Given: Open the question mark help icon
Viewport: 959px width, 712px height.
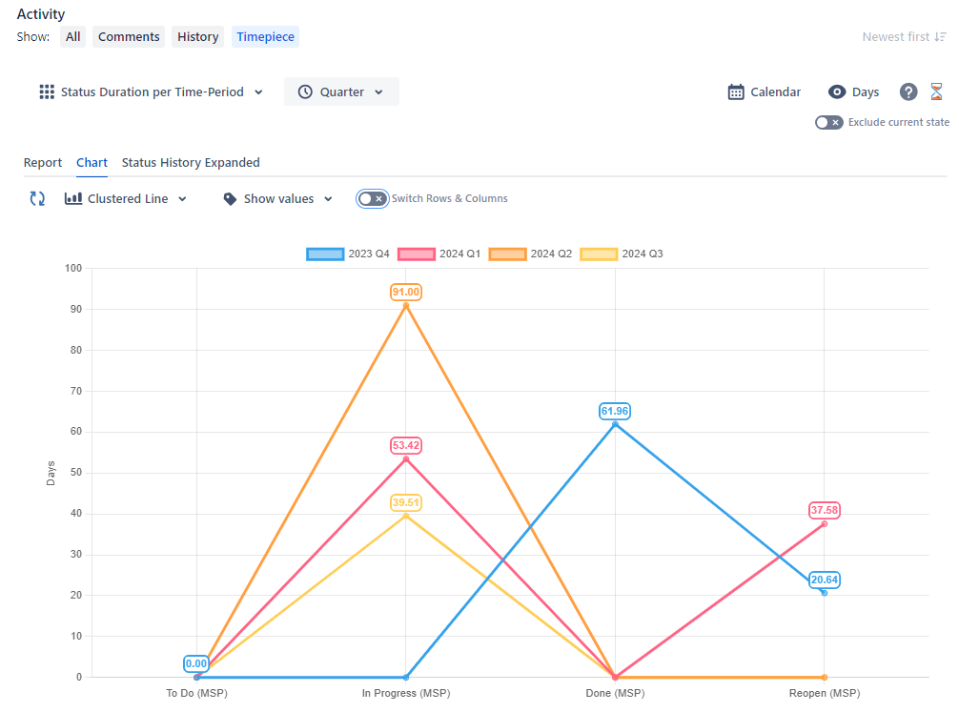Looking at the screenshot, I should point(908,92).
